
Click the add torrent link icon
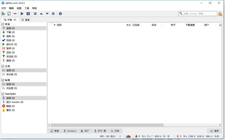click(x=3, y=14)
